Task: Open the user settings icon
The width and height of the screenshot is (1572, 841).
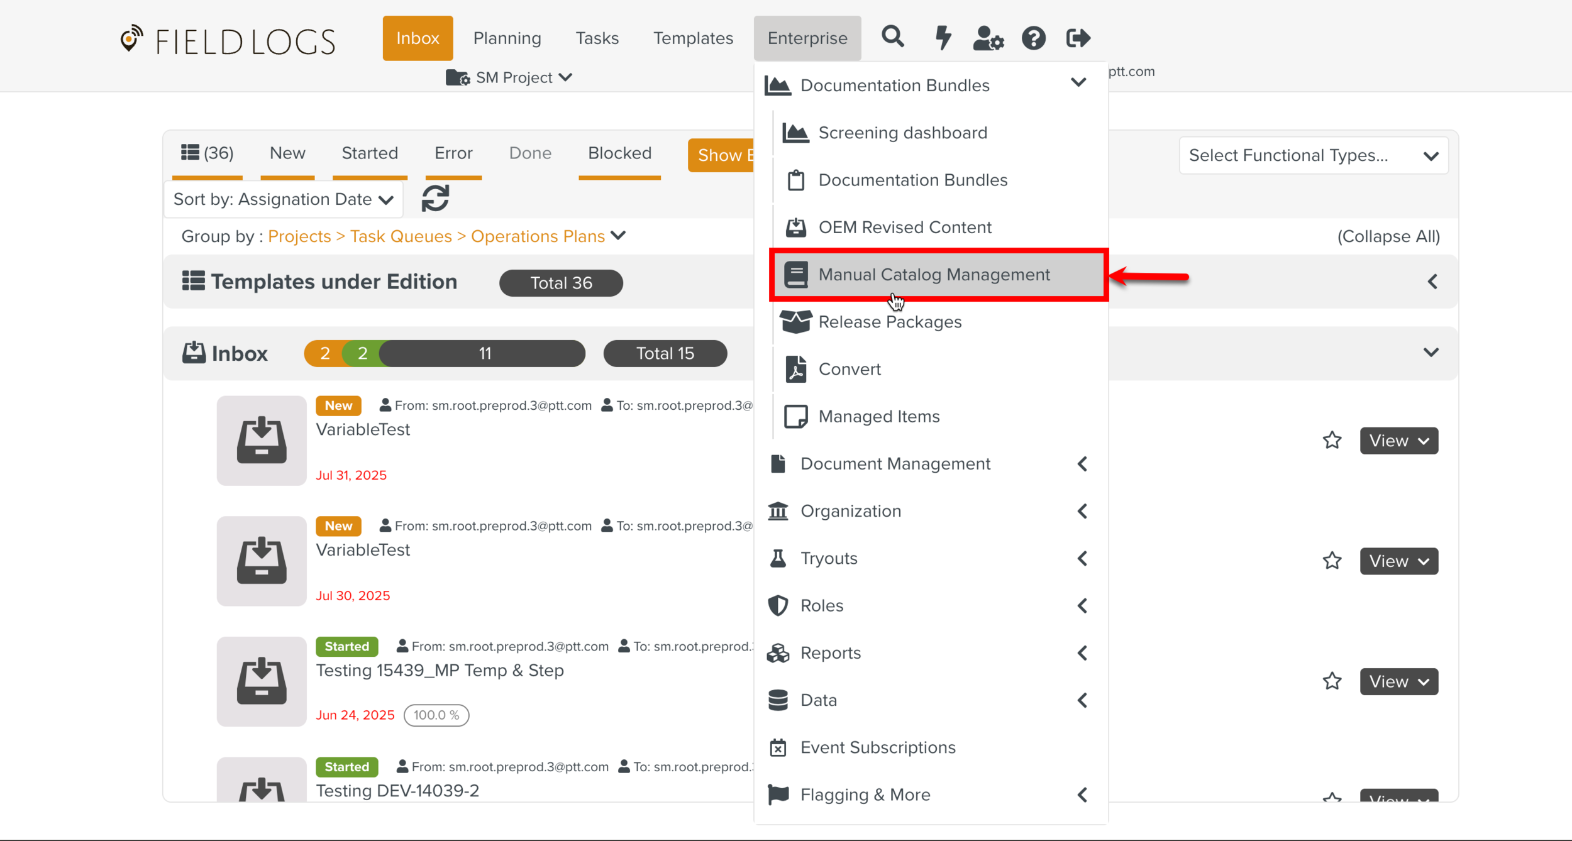Action: tap(988, 38)
